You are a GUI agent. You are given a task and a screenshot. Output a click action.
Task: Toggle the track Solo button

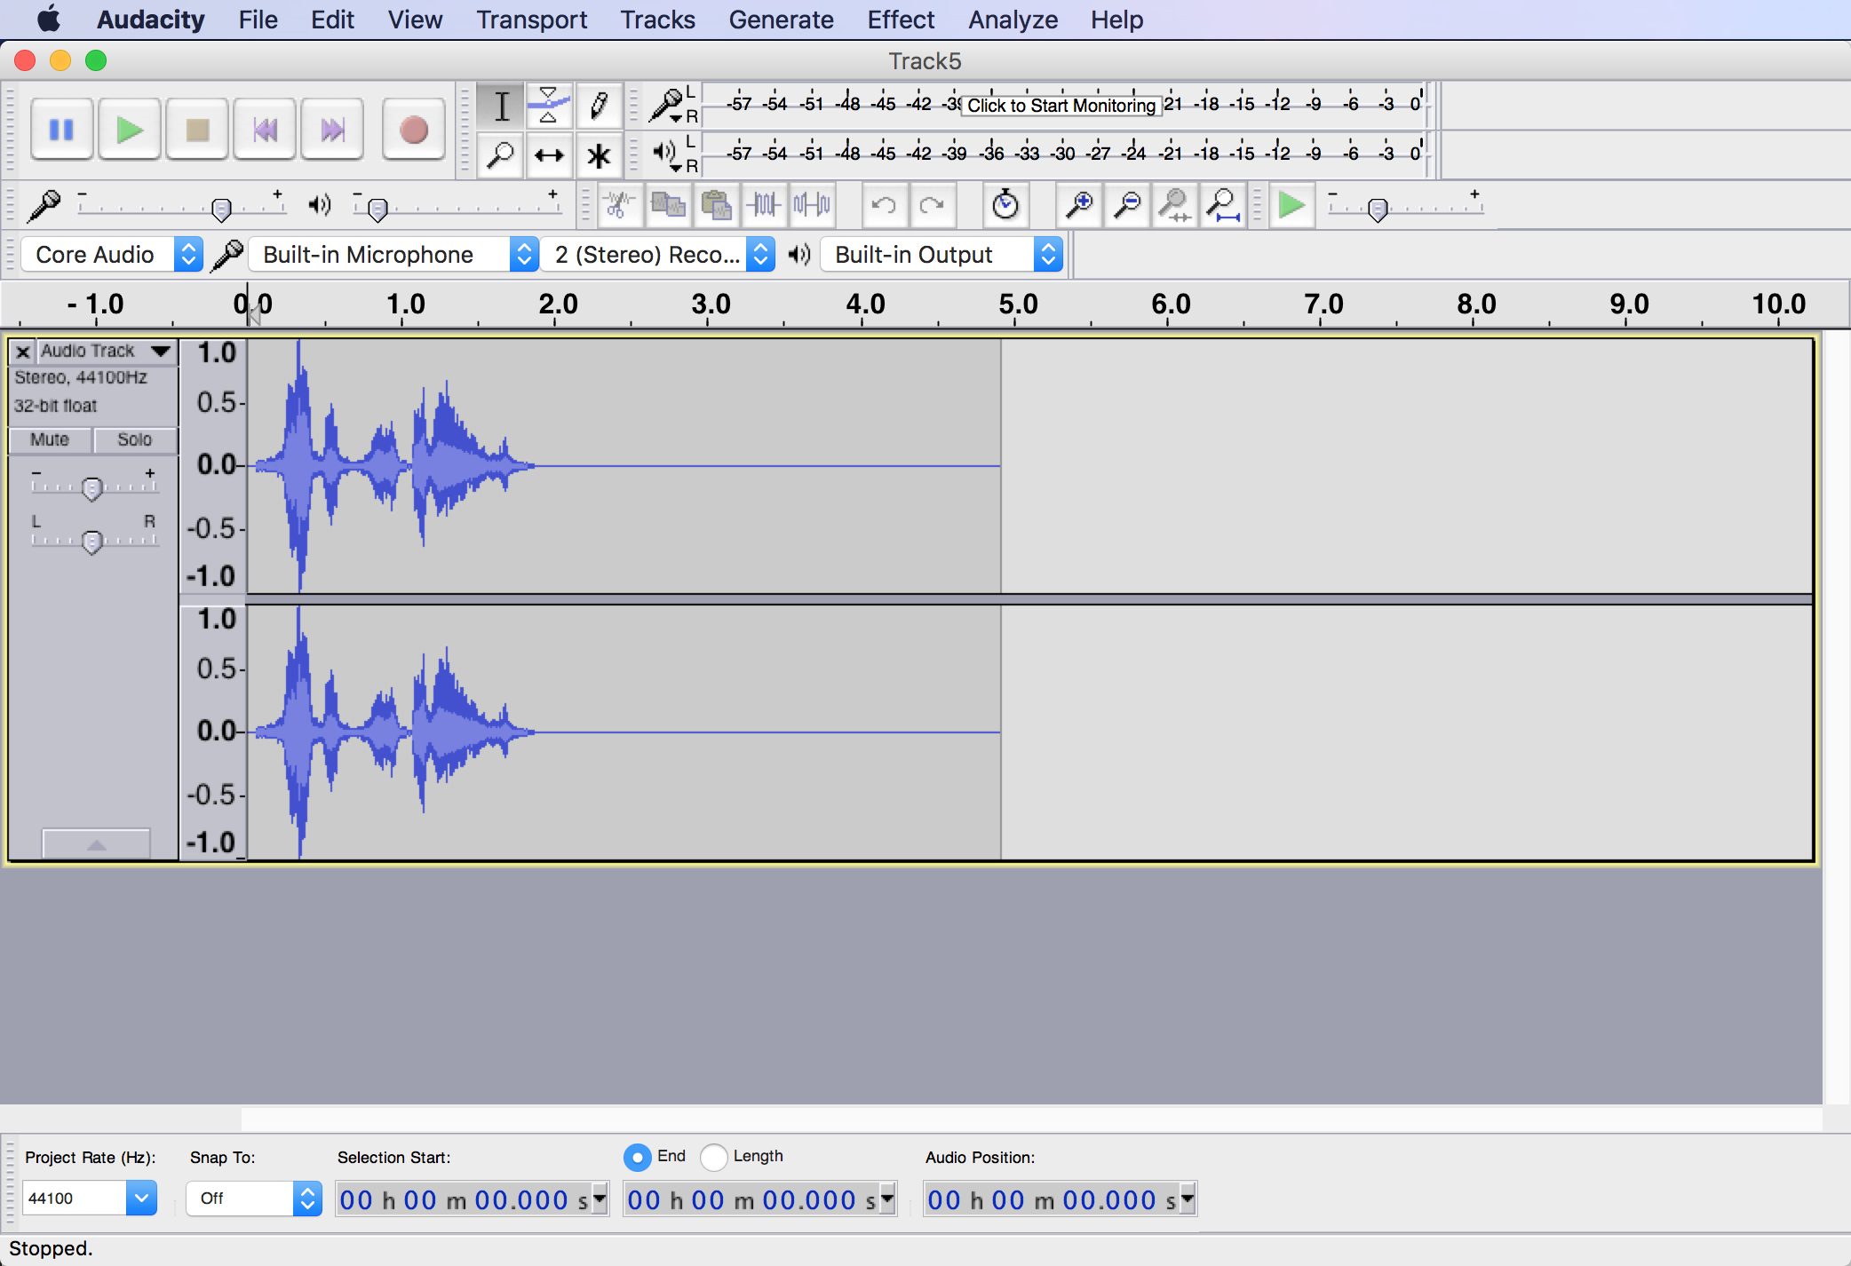click(x=135, y=439)
